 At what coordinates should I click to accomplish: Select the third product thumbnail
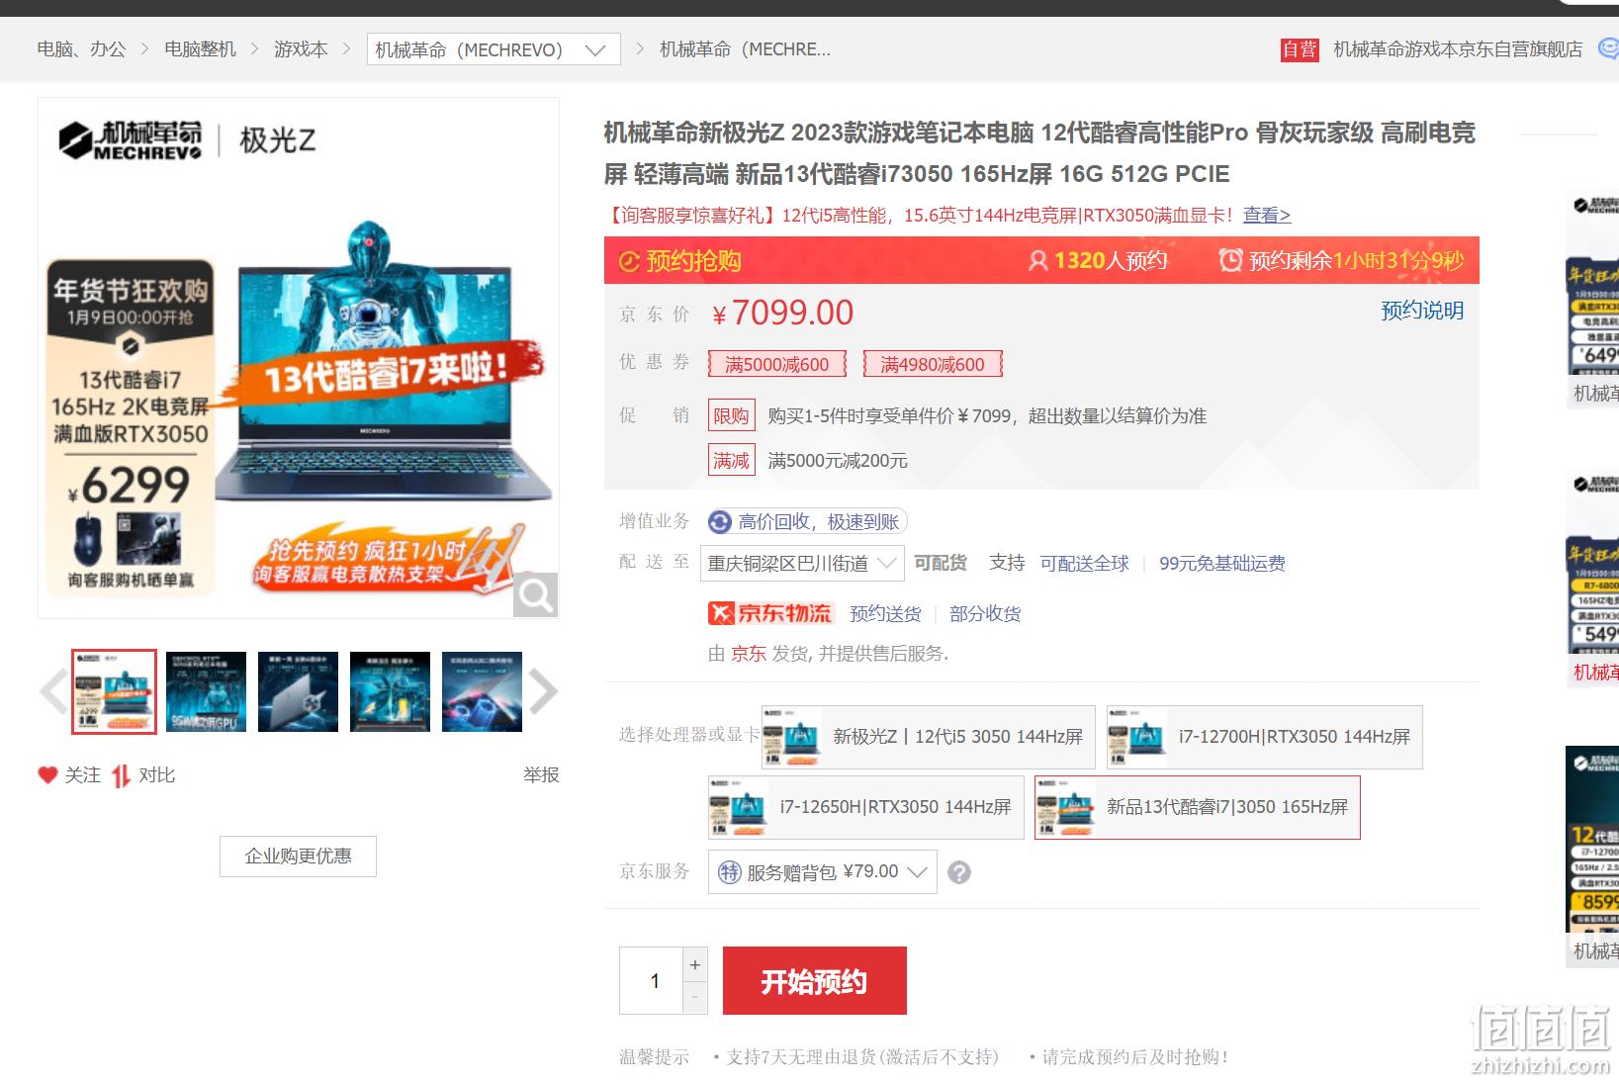tap(298, 691)
